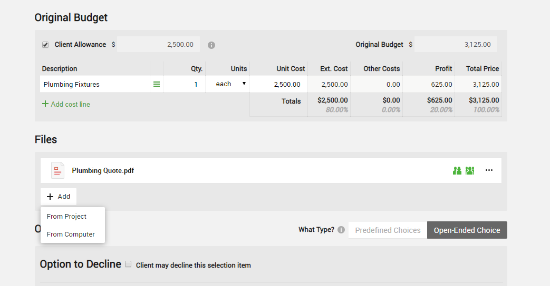
Task: Click the What Type info icon
Action: 341,230
